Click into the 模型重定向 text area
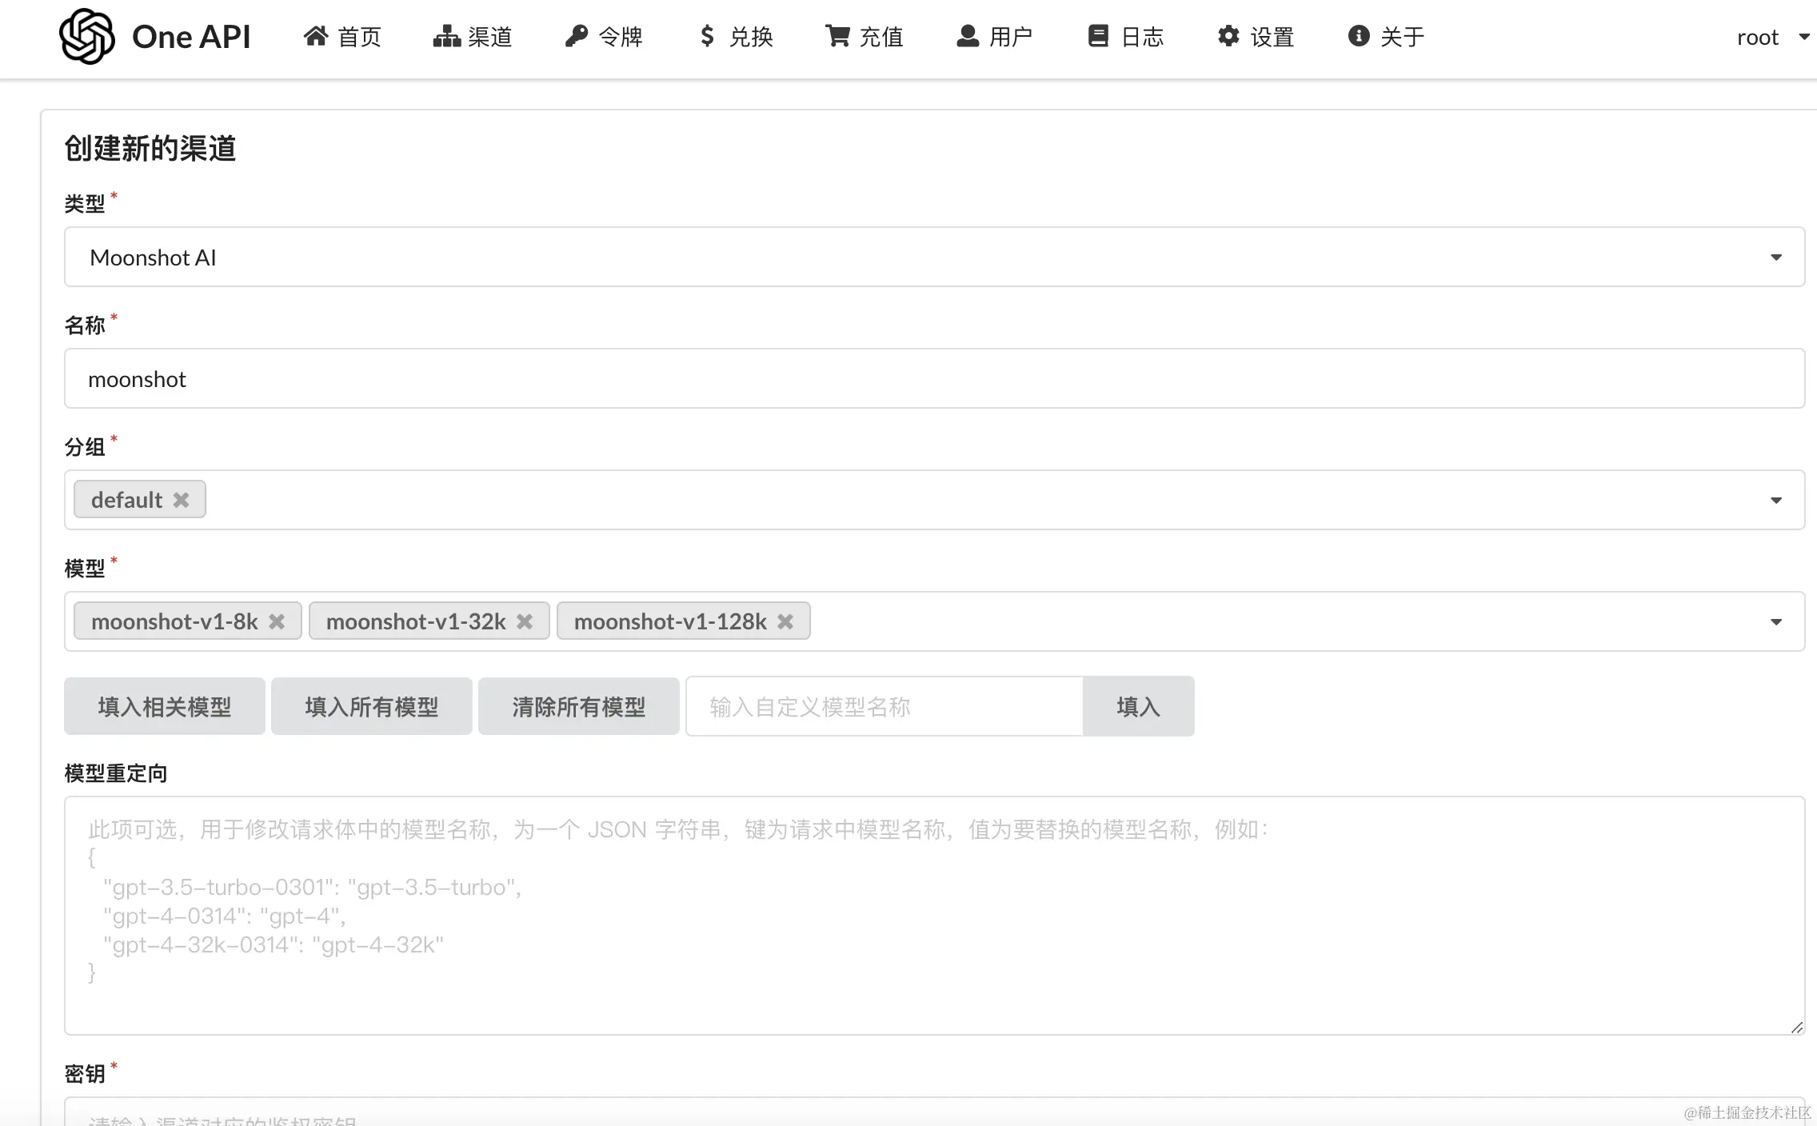This screenshot has width=1817, height=1126. coord(934,916)
